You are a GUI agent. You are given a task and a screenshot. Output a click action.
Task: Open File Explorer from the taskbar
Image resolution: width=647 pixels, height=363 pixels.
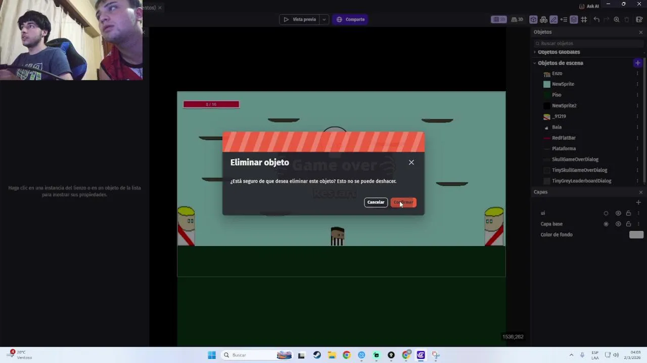tap(332, 355)
